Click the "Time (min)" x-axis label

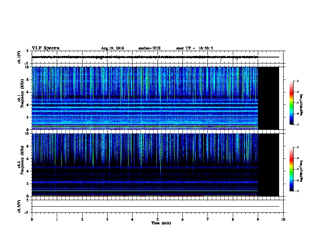click(x=161, y=223)
